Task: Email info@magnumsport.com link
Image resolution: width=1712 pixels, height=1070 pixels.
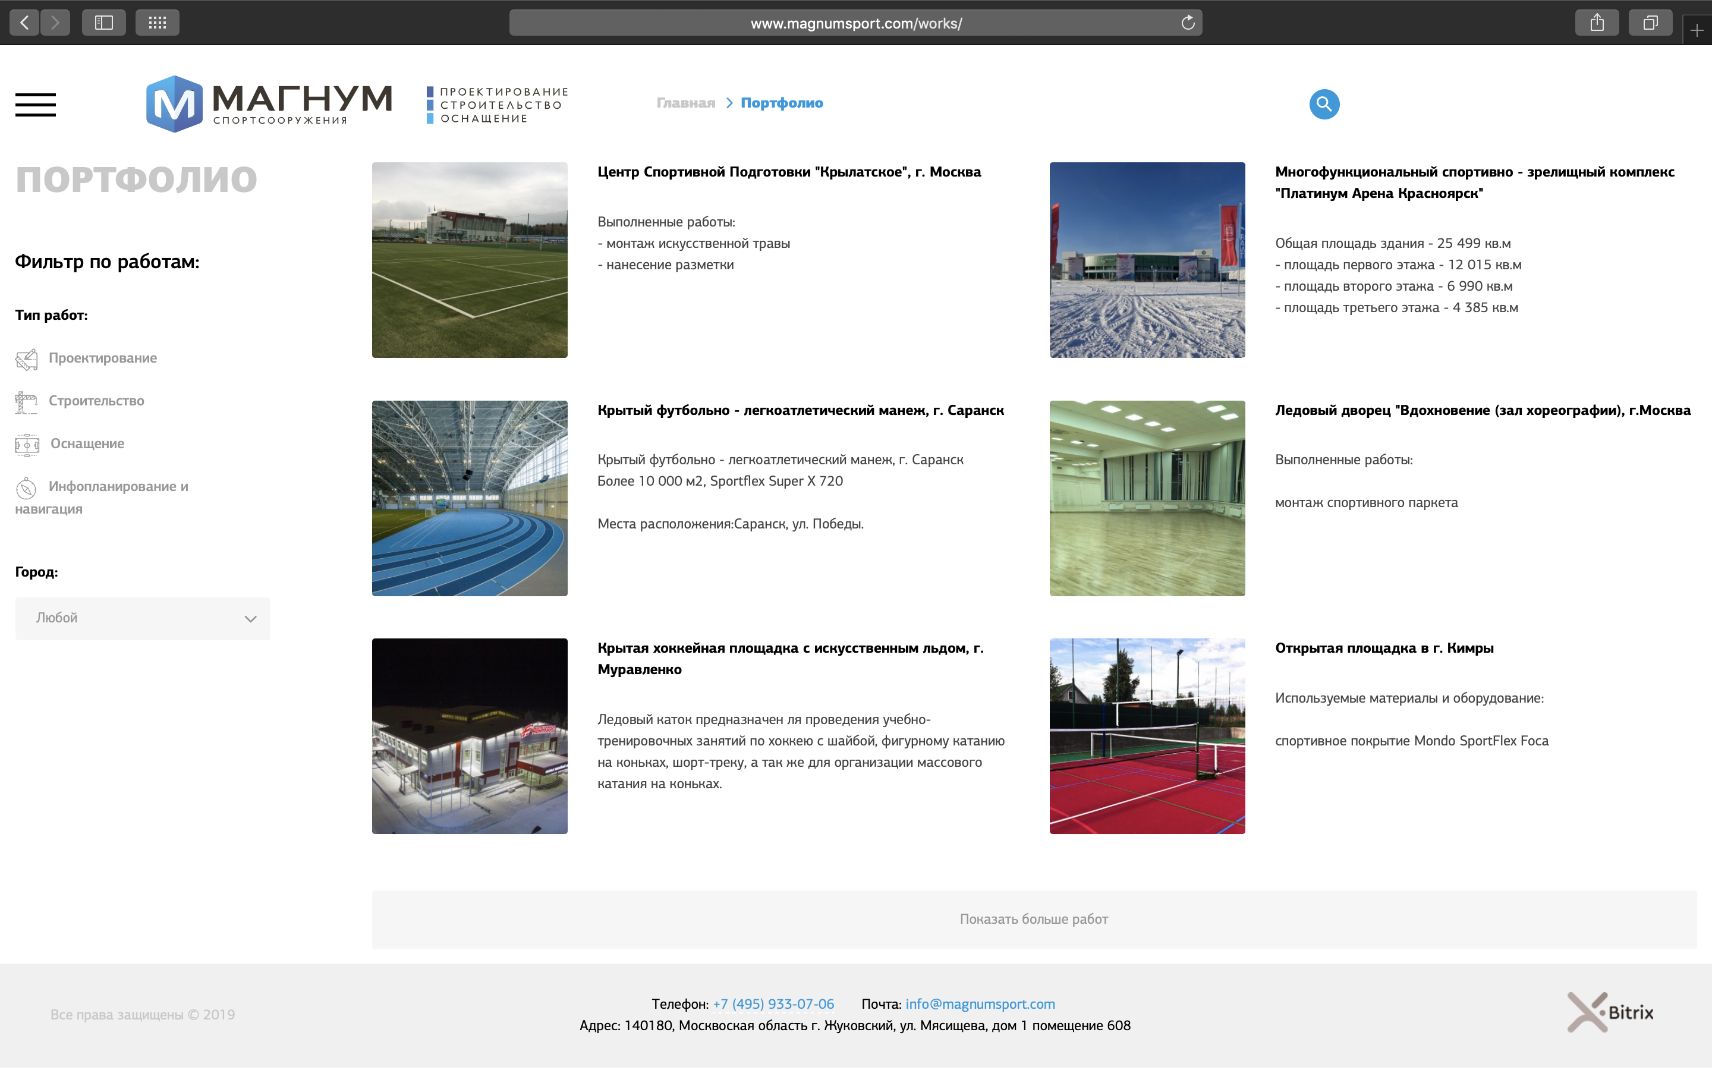Action: tap(980, 1004)
